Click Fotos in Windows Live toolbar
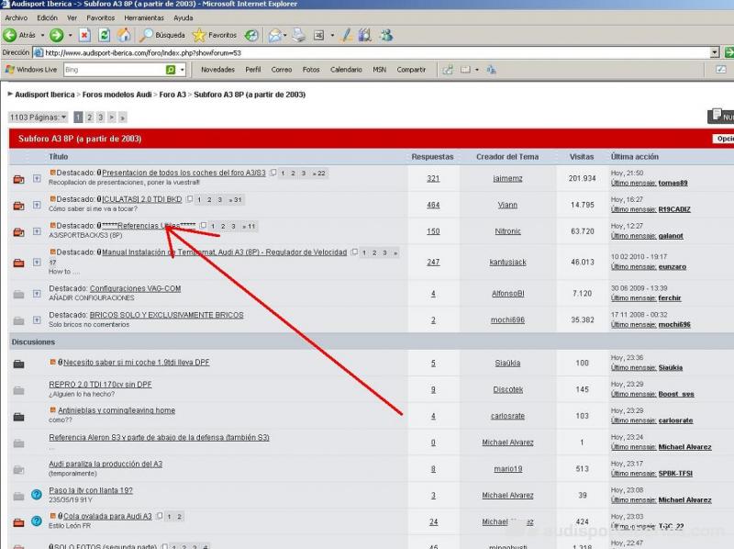 click(x=311, y=70)
